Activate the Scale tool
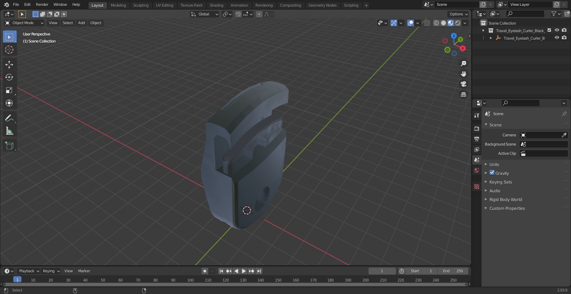Viewport: 571px width, 294px height. (x=9, y=90)
